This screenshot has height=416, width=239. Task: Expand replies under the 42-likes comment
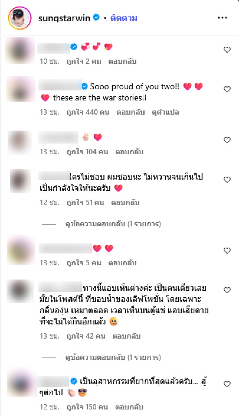click(113, 357)
